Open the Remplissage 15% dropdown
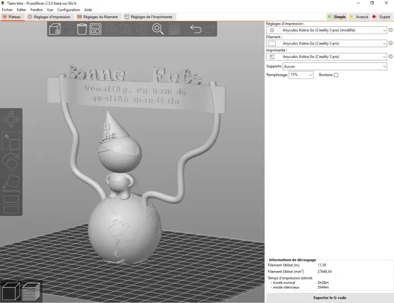 pos(301,75)
